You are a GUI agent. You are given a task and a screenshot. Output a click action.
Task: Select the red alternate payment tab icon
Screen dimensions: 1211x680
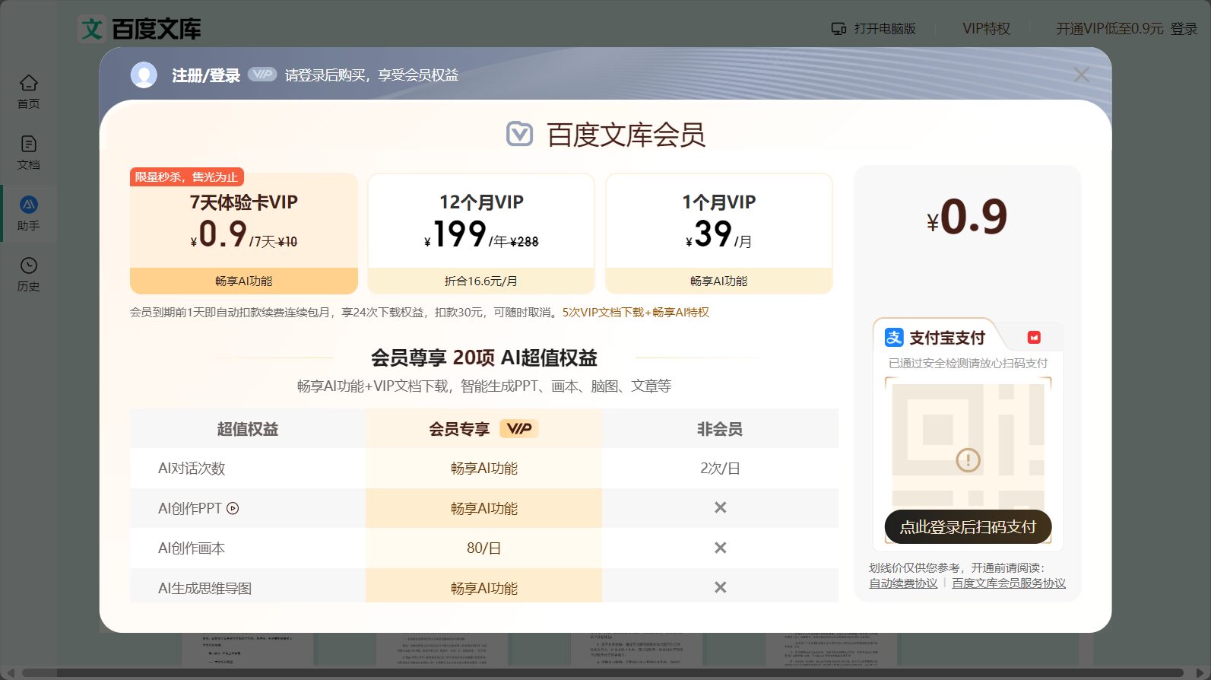[x=1034, y=337]
